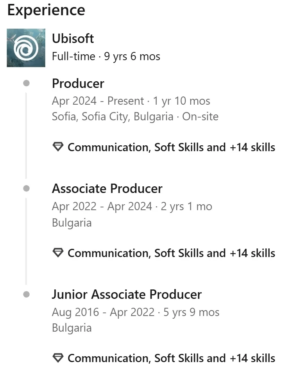This screenshot has height=366, width=290.
Task: Click the Experience section heading
Action: [x=46, y=10]
